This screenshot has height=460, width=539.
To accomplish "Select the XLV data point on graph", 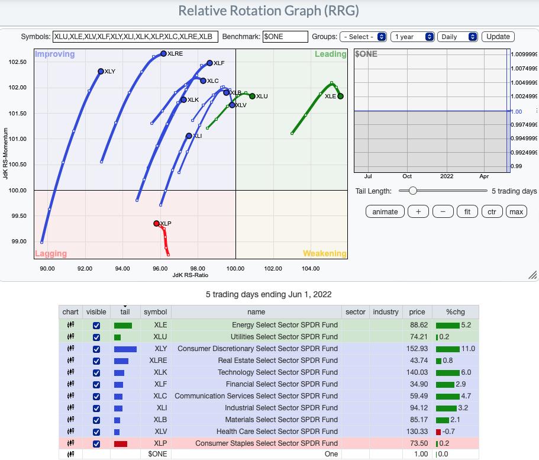I will pos(232,105).
